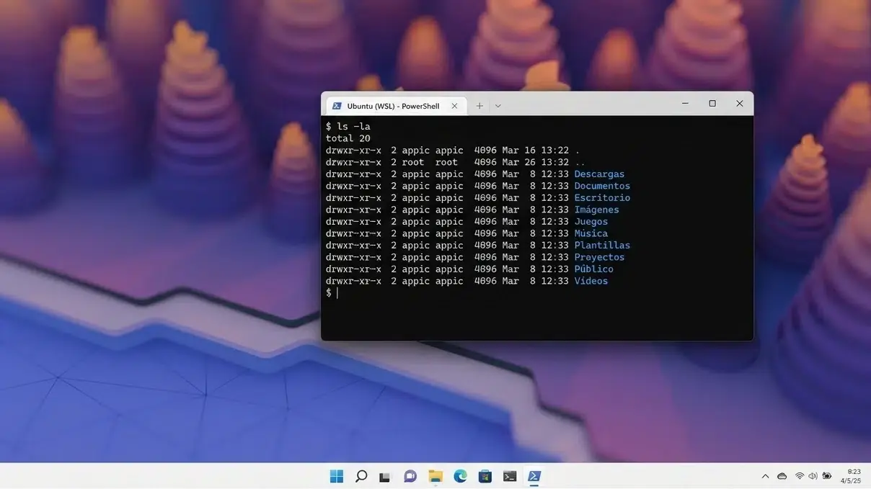Click the Público directory name
This screenshot has height=489, width=871.
pyautogui.click(x=594, y=269)
